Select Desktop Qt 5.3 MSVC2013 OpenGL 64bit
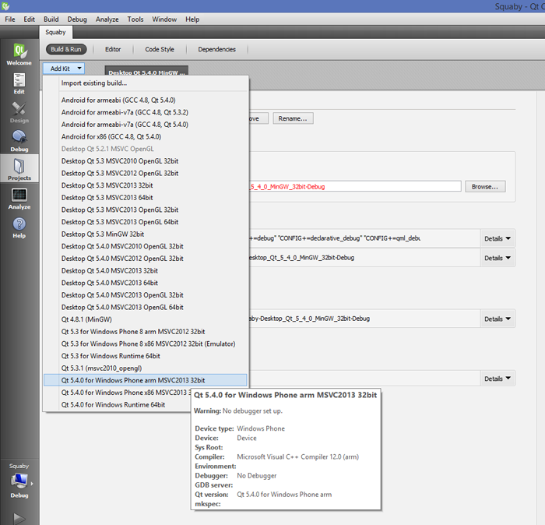Image resolution: width=545 pixels, height=525 pixels. 146,222
